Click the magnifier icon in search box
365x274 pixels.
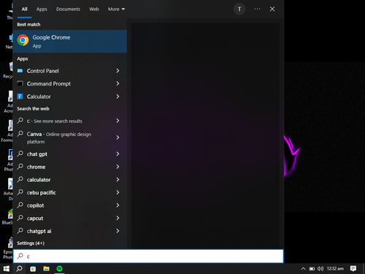pyautogui.click(x=20, y=256)
